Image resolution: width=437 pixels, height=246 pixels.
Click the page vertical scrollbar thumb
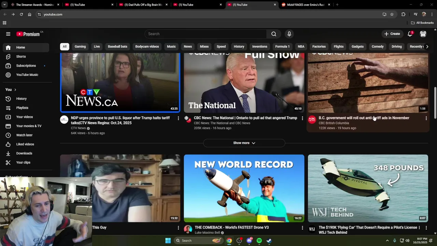pos(435,102)
